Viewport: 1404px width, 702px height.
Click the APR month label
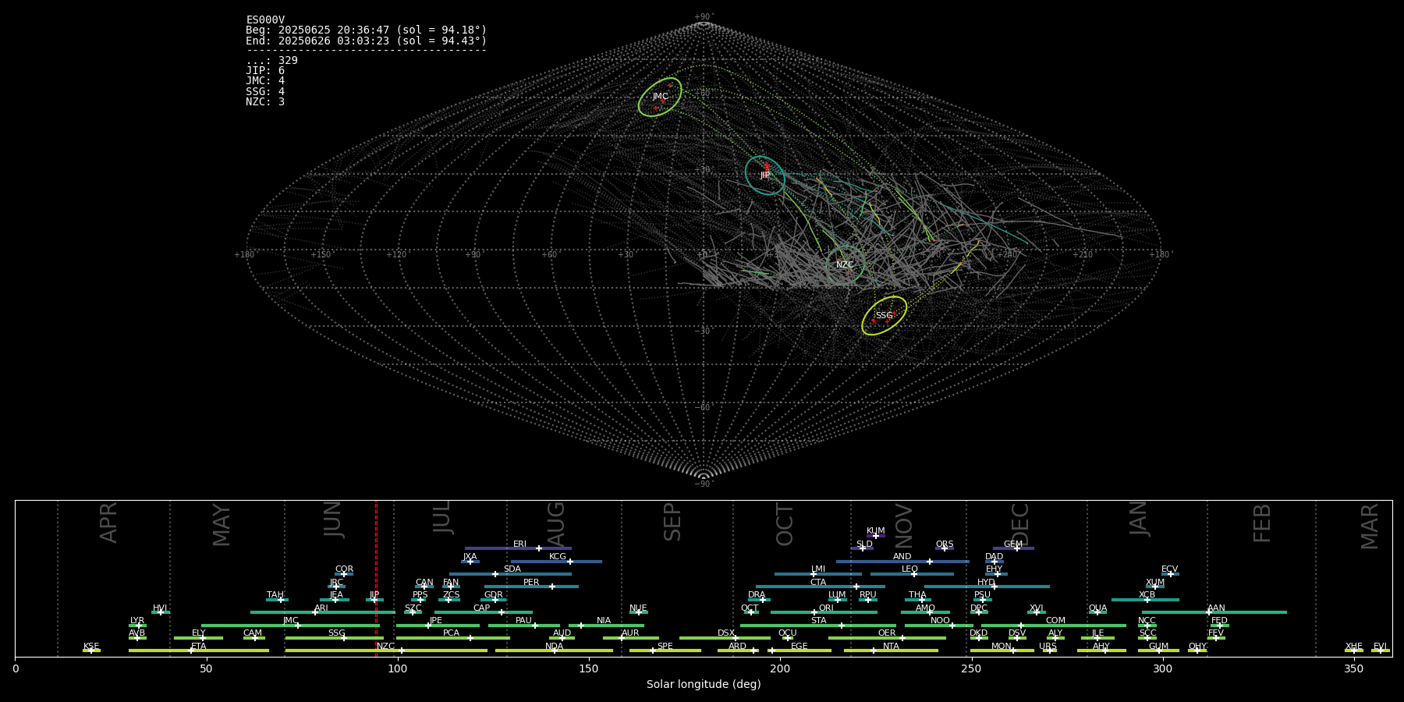click(x=108, y=523)
